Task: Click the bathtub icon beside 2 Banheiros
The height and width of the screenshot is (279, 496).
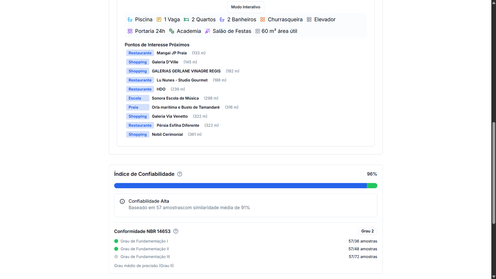Action: click(222, 20)
